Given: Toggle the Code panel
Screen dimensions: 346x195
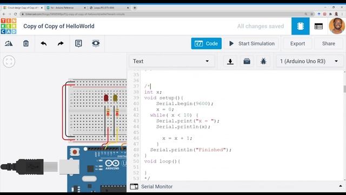Looking at the screenshot, I should (x=207, y=43).
